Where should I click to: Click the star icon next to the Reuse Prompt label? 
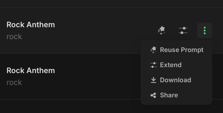[154, 50]
